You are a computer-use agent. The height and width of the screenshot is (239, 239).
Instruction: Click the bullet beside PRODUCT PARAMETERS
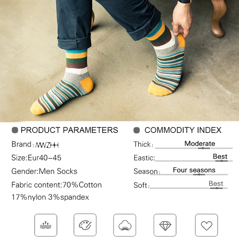pos(15,130)
